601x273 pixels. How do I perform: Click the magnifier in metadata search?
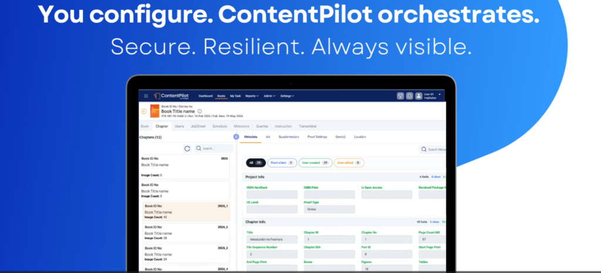424,150
